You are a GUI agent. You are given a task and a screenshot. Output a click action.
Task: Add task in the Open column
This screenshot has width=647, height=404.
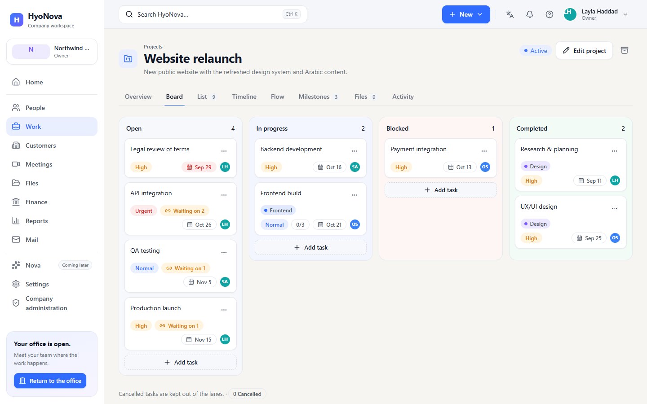click(181, 362)
